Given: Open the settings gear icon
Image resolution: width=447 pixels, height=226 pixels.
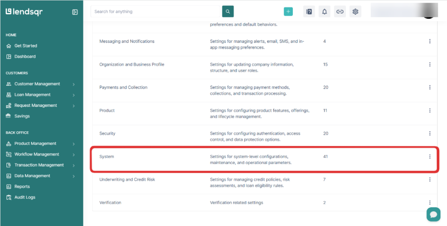Looking at the screenshot, I should pyautogui.click(x=355, y=11).
